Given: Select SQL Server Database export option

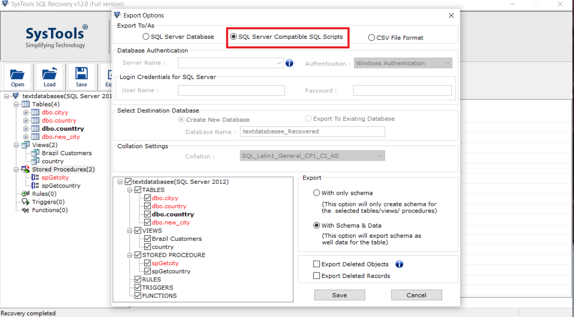Looking at the screenshot, I should click(146, 37).
